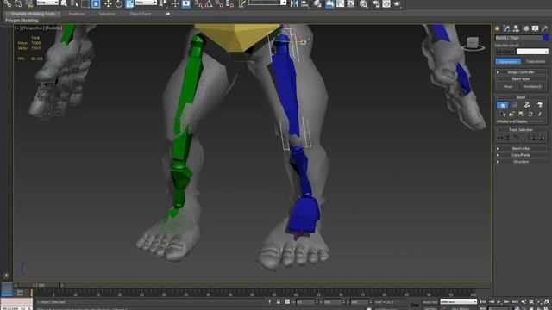Activate the Select and Move tool

click(x=108, y=3)
